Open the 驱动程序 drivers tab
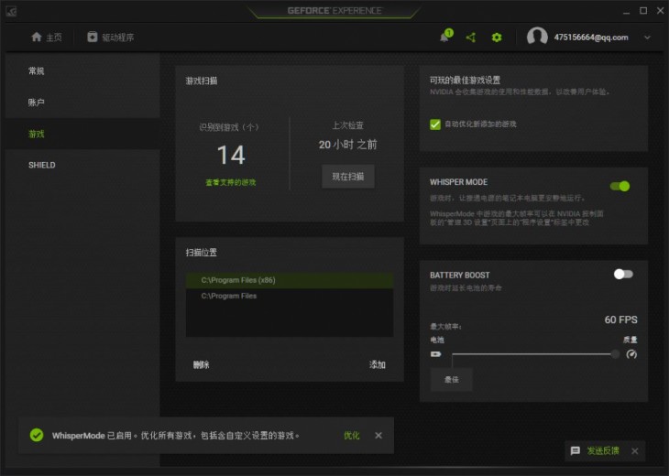Screen dimensions: 669x476 111,38
